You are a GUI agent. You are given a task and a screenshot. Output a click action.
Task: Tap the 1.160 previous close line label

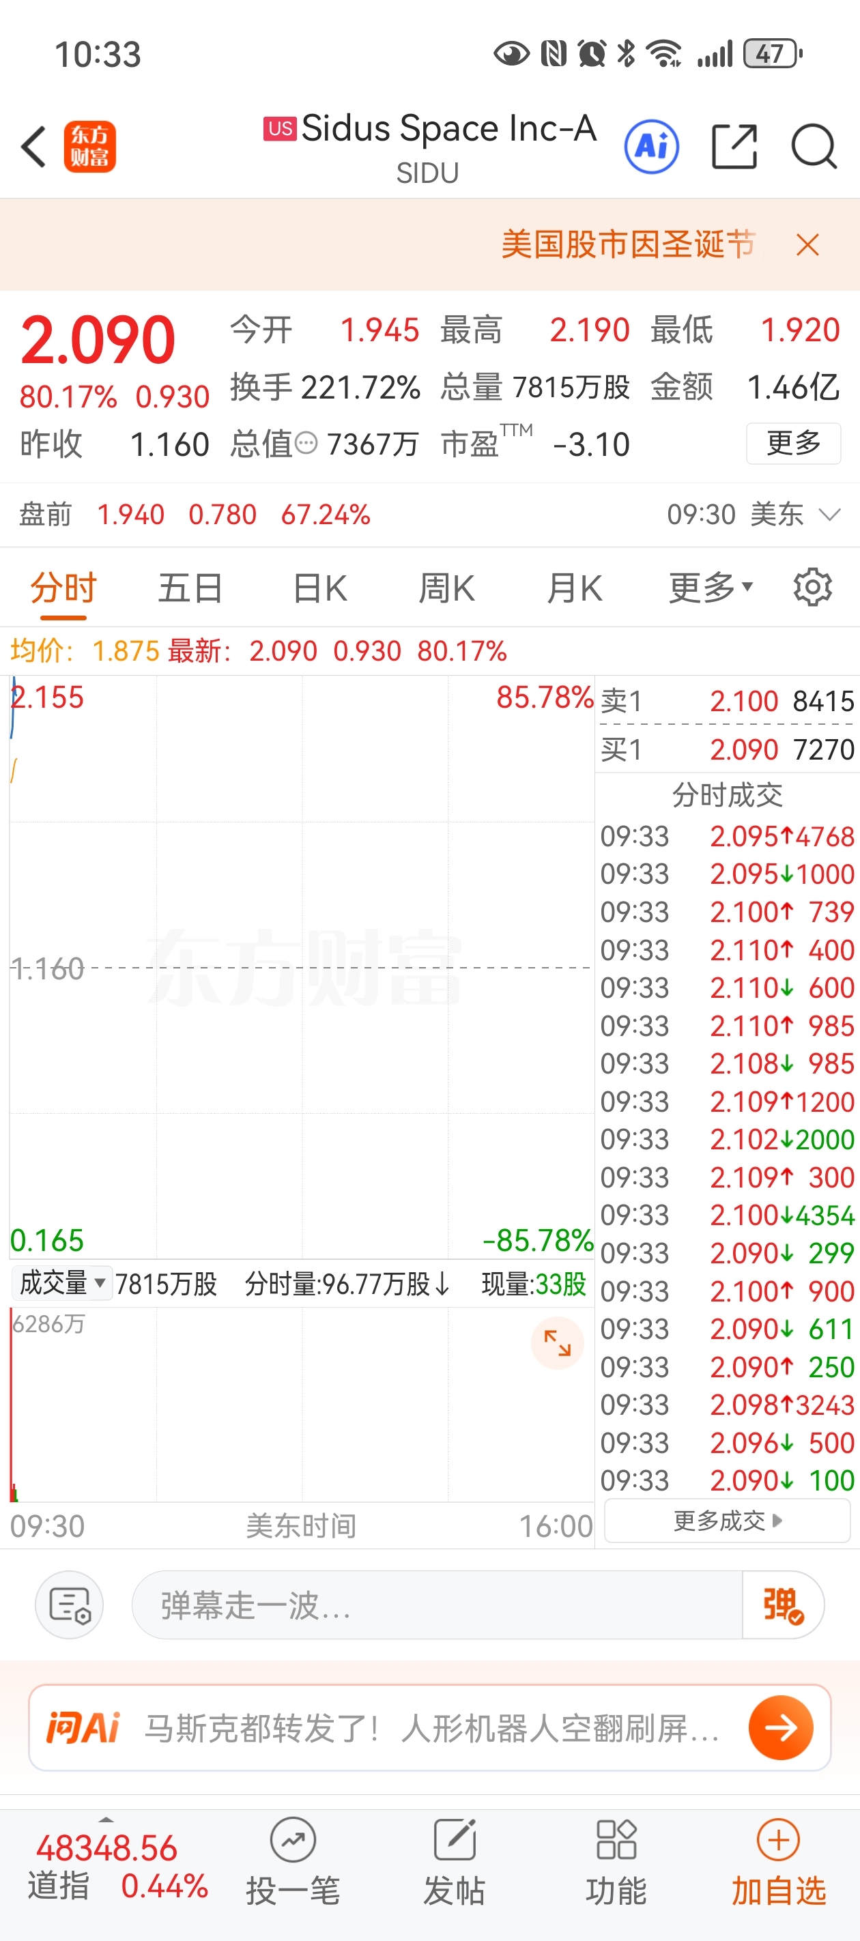(x=48, y=968)
